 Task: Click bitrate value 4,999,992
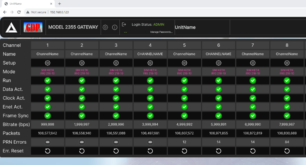(x=184, y=124)
